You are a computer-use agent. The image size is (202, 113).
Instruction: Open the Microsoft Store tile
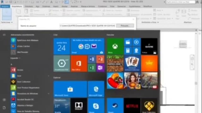(70, 89)
